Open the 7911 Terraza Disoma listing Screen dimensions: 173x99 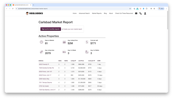(45, 82)
